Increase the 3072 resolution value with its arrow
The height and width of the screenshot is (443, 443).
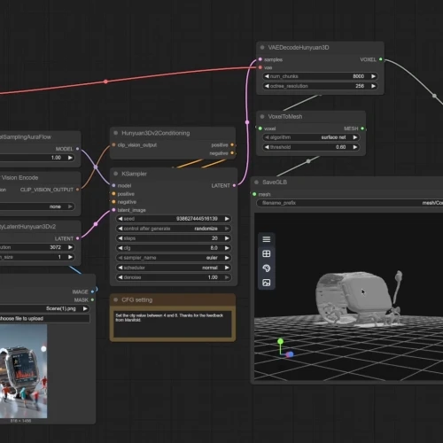click(x=70, y=247)
